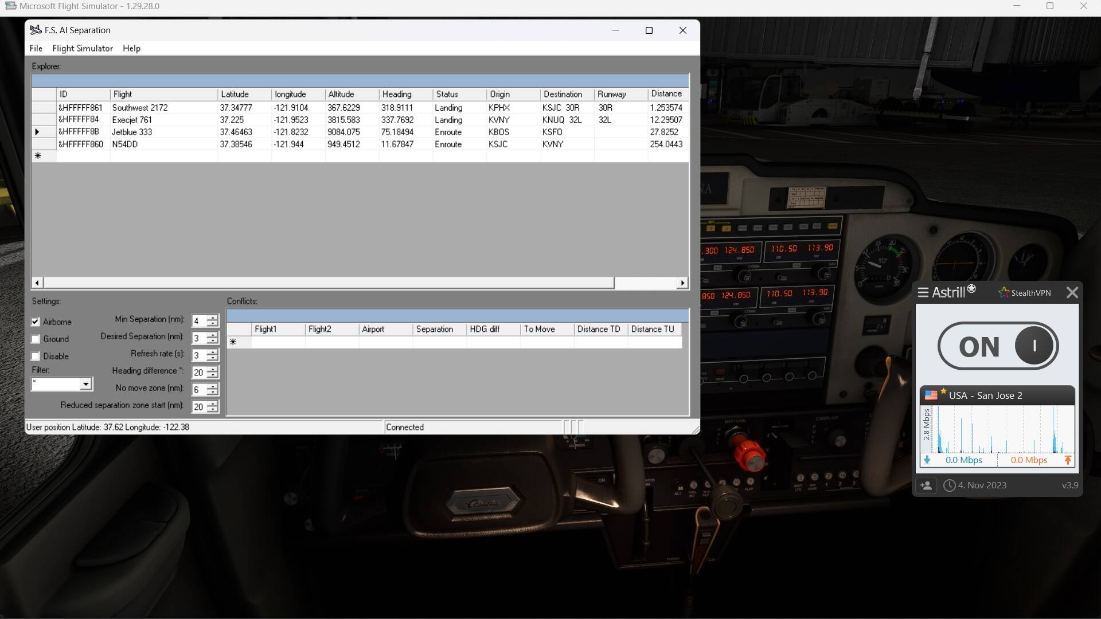The width and height of the screenshot is (1101, 619).
Task: Open the Help menu
Action: coord(131,49)
